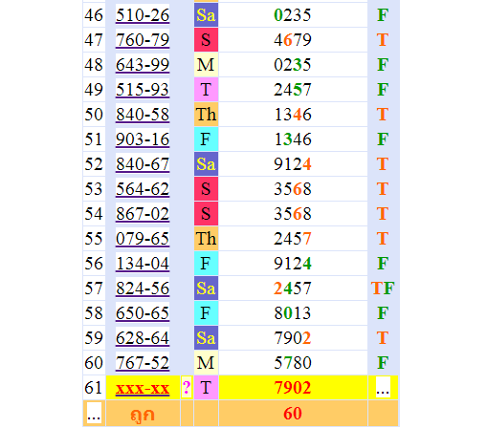
Task: Select the pink T day cell in row 49
Action: (206, 90)
